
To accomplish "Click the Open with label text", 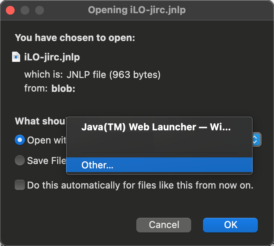I will (47, 140).
